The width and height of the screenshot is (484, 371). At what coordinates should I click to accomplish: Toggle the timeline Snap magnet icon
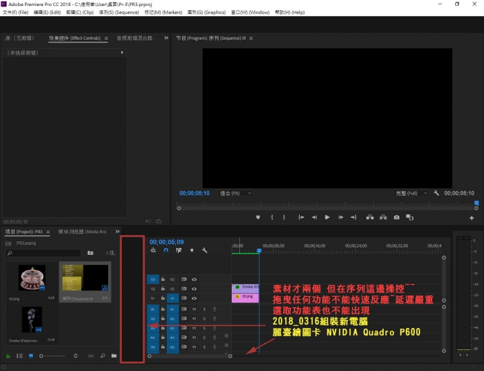[166, 250]
